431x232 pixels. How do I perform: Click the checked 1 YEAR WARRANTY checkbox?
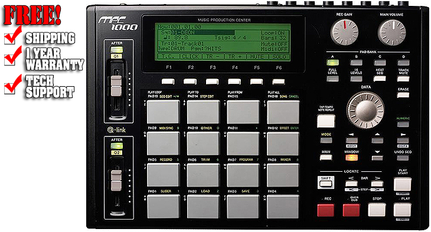(x=9, y=60)
